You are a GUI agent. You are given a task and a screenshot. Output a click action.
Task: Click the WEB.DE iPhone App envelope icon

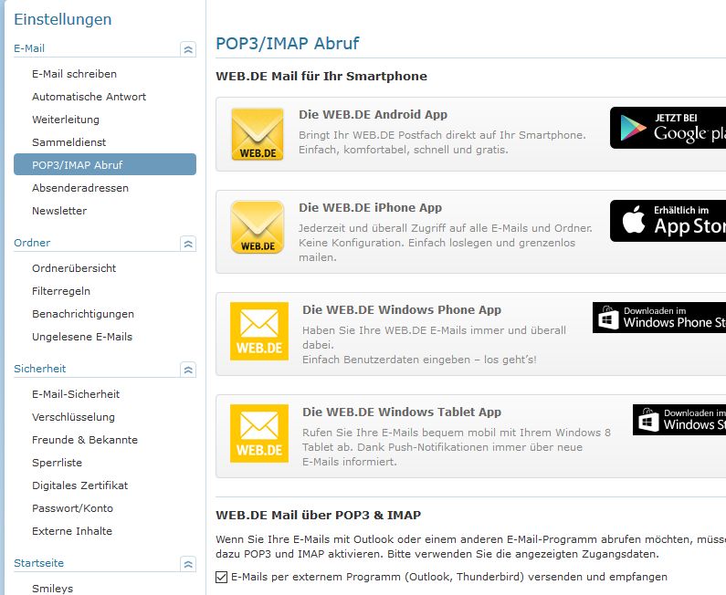(258, 227)
